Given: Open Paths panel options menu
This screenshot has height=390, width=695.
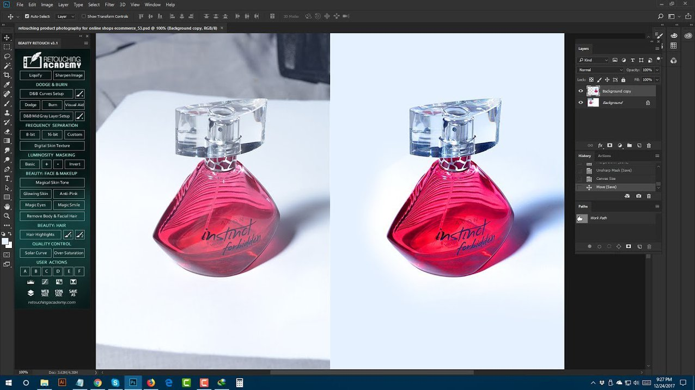Looking at the screenshot, I should click(659, 207).
